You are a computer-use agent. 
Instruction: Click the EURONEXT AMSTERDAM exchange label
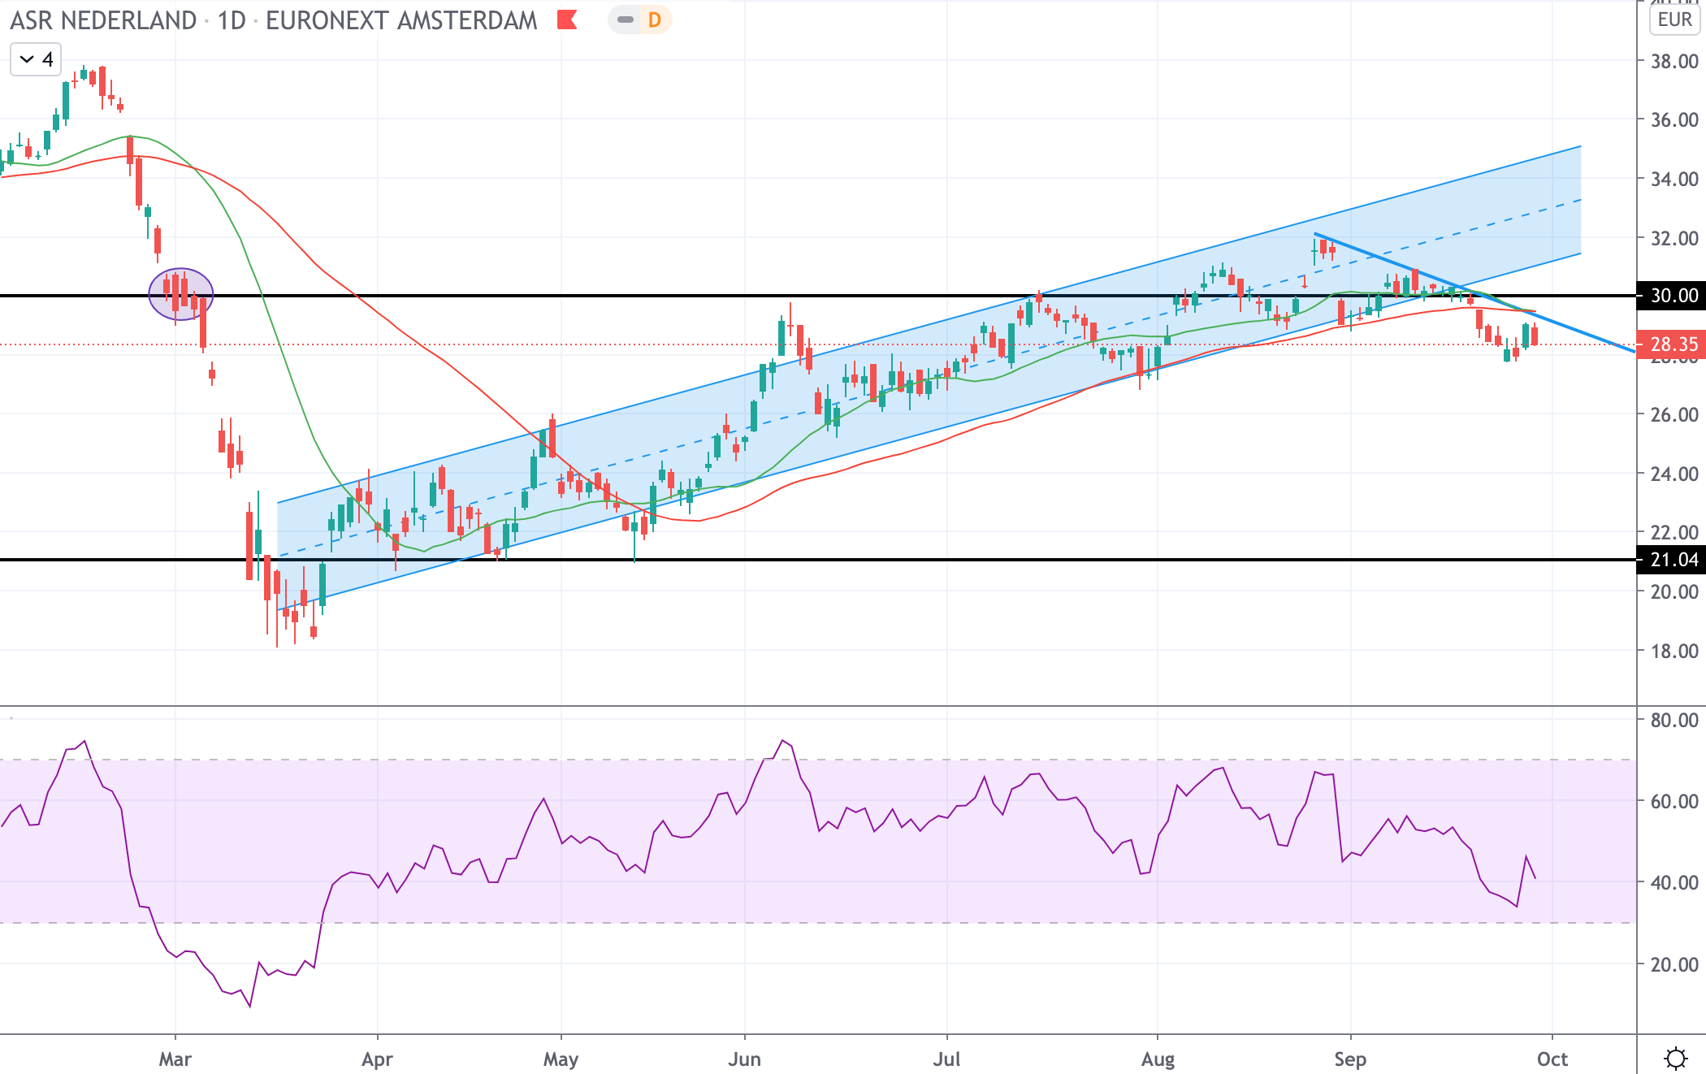pos(401,20)
